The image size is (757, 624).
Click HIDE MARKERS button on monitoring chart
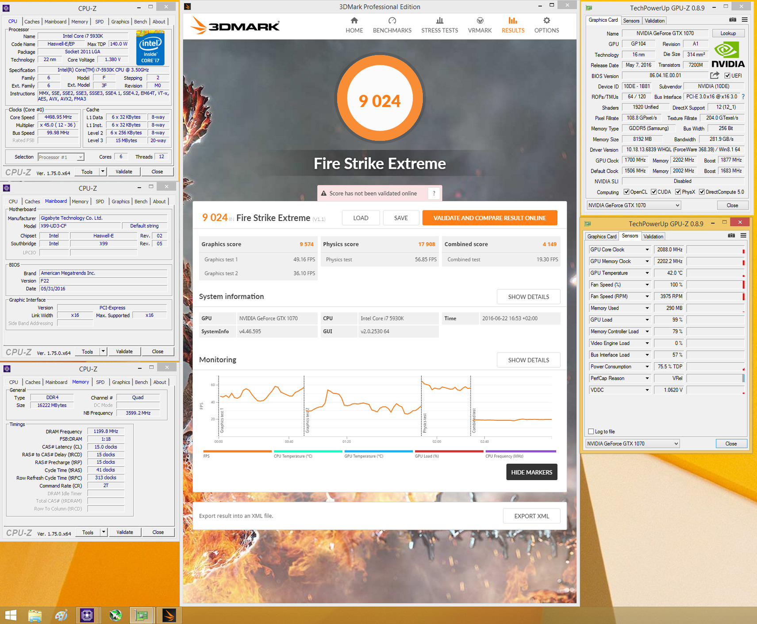coord(532,472)
